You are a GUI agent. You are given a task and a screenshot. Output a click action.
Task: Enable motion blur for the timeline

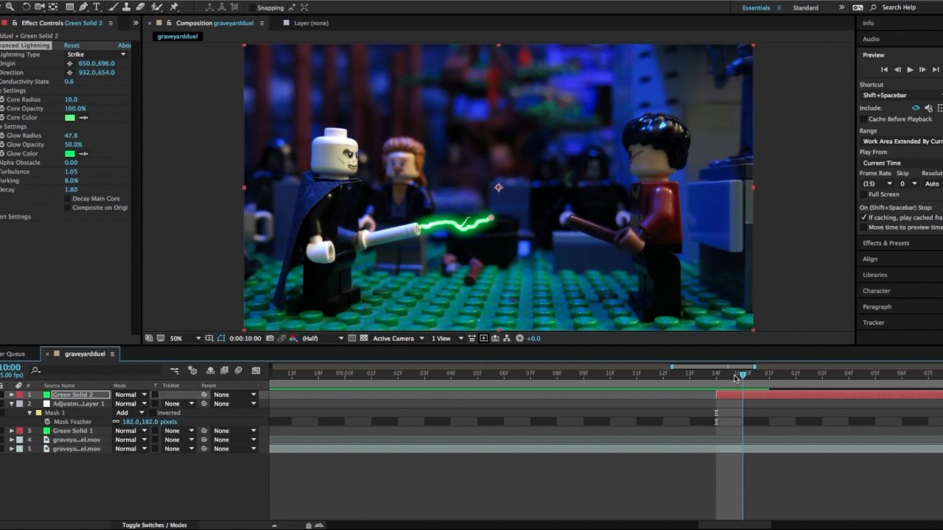[237, 370]
